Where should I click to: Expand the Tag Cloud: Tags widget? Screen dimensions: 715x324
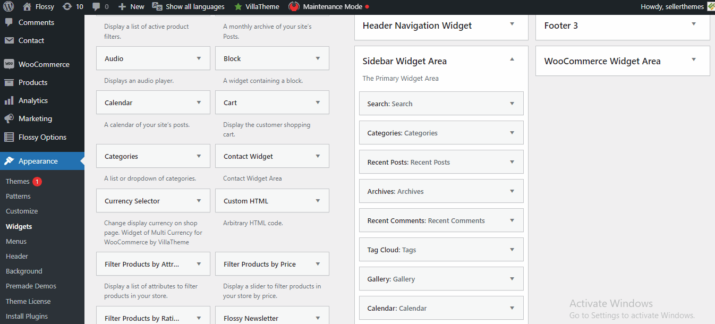[512, 250]
